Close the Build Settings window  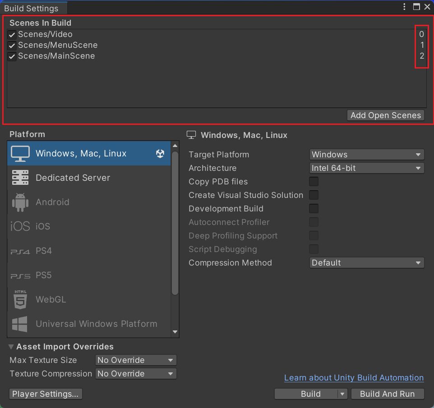click(x=427, y=7)
